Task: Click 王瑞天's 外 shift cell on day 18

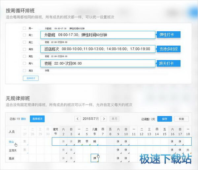Action: point(188,150)
